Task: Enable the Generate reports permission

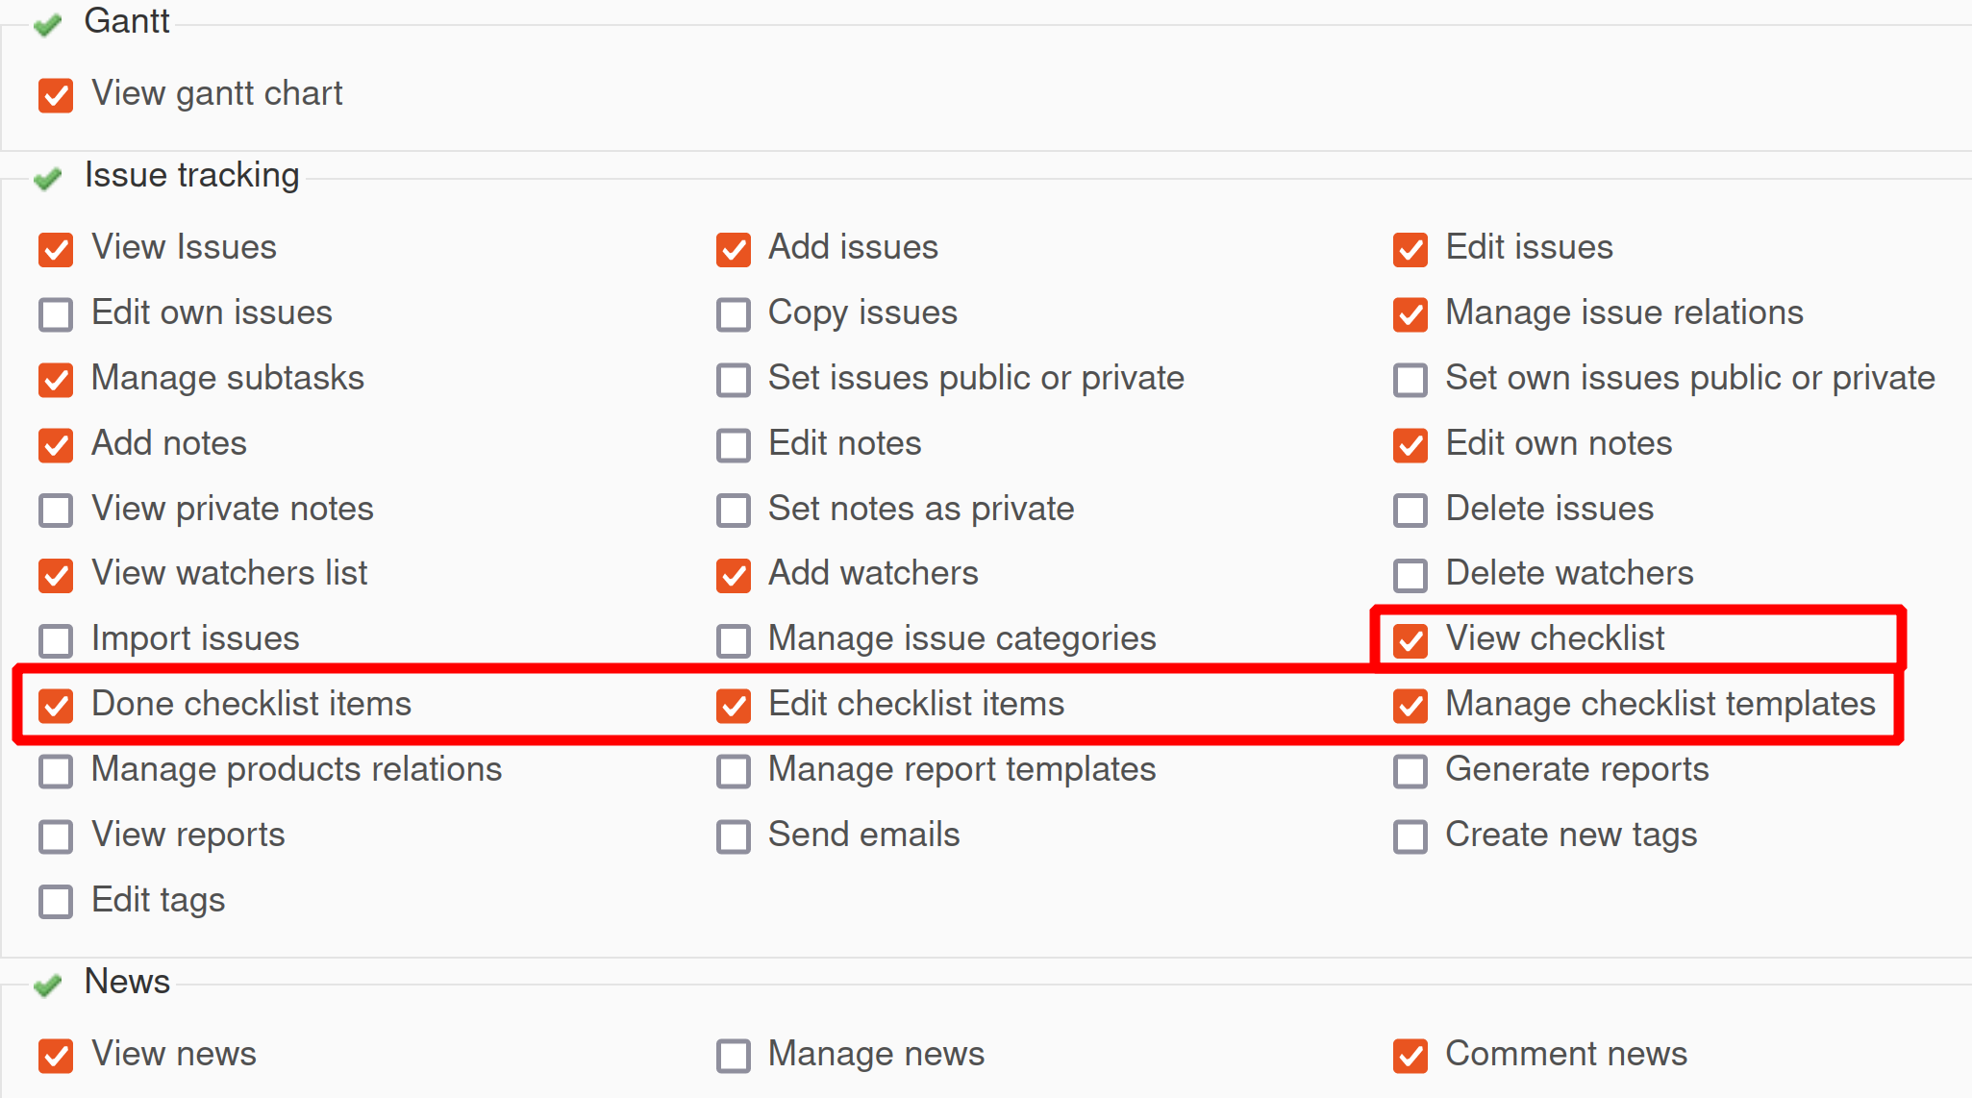Action: click(1410, 771)
